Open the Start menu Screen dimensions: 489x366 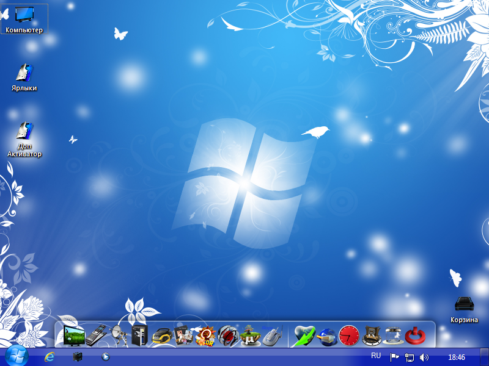[15, 358]
